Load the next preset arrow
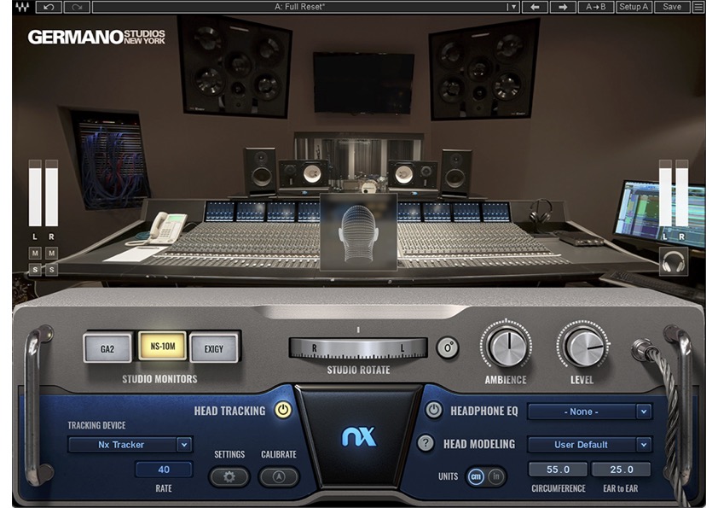The width and height of the screenshot is (718, 508). 563,7
